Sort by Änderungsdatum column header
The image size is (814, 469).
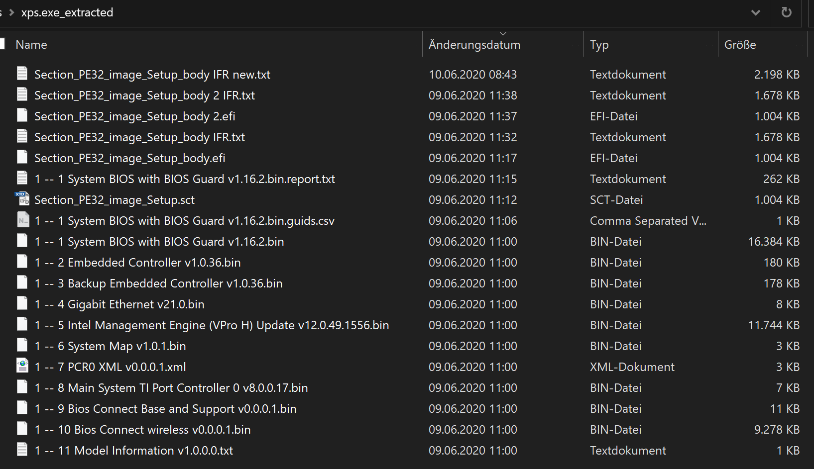tap(474, 45)
